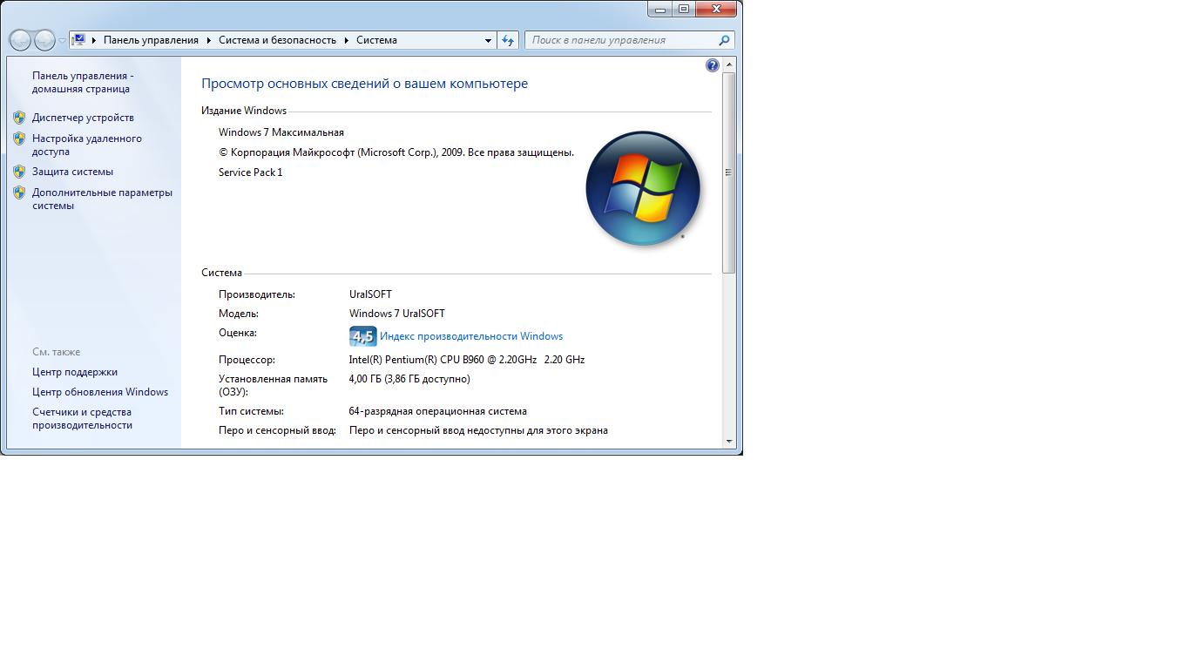Open help via the blue question mark icon
The height and width of the screenshot is (669, 1190).
[713, 65]
